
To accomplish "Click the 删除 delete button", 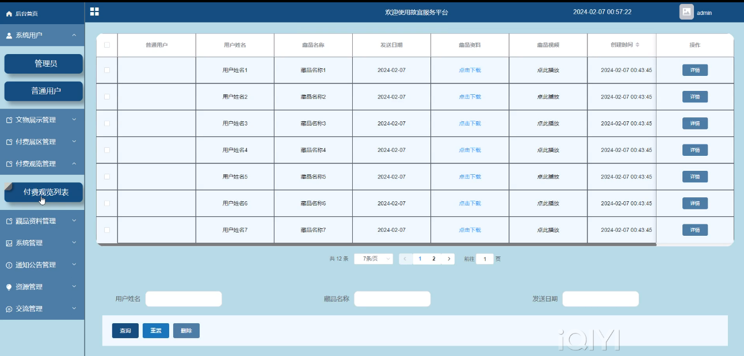I will click(186, 331).
